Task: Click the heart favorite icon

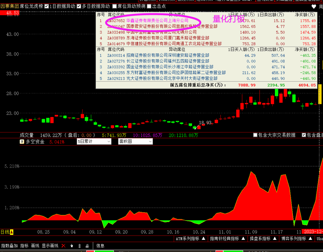Action: pos(314,6)
